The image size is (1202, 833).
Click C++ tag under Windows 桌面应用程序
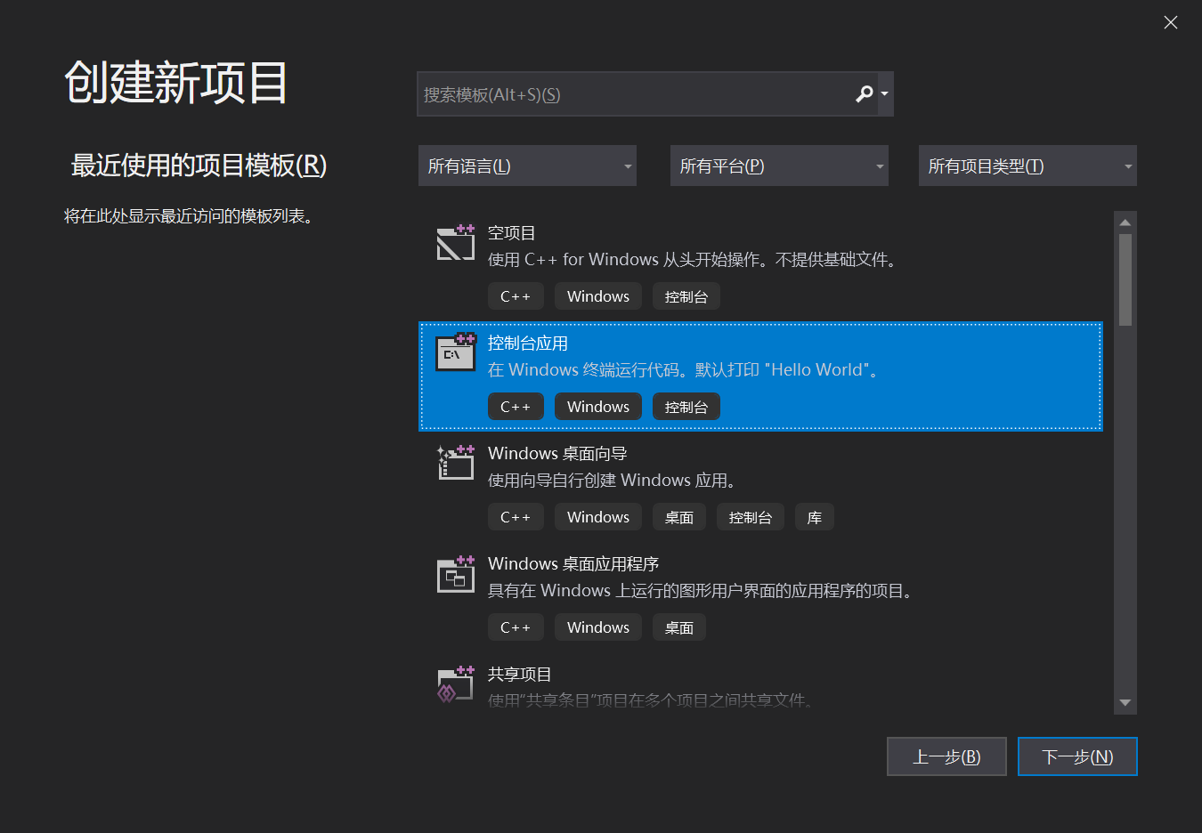pyautogui.click(x=516, y=627)
